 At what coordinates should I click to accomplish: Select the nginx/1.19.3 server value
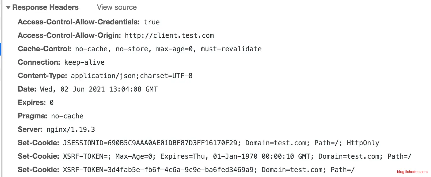tap(71, 129)
